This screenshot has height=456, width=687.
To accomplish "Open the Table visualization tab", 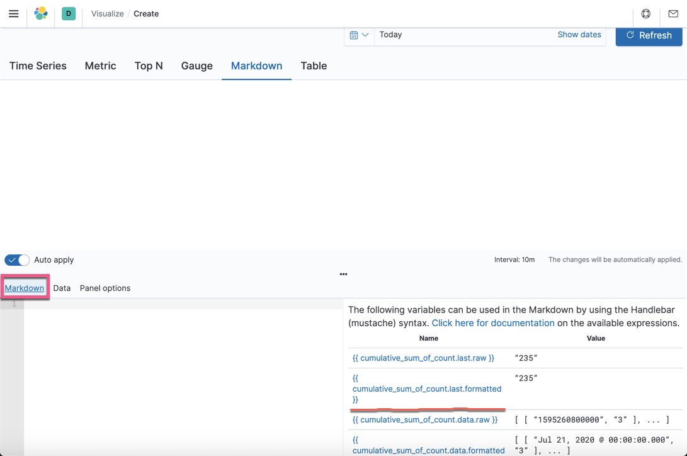I will coord(314,66).
